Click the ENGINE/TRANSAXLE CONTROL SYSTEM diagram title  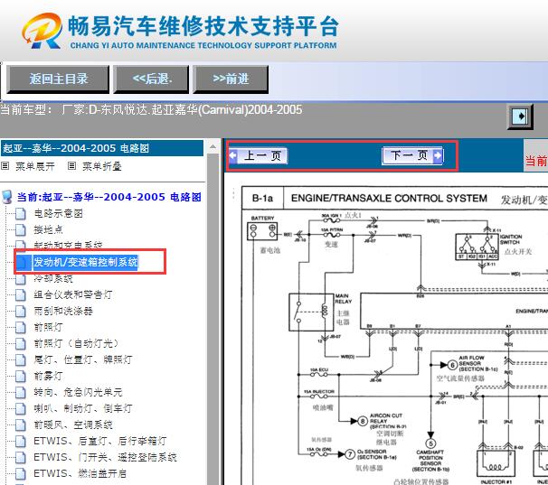click(x=389, y=198)
